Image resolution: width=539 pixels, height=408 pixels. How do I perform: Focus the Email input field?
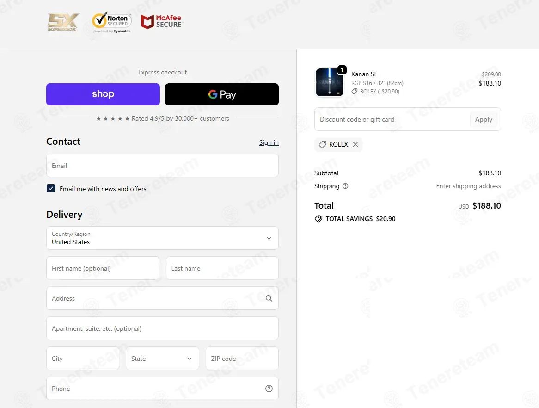pyautogui.click(x=162, y=166)
